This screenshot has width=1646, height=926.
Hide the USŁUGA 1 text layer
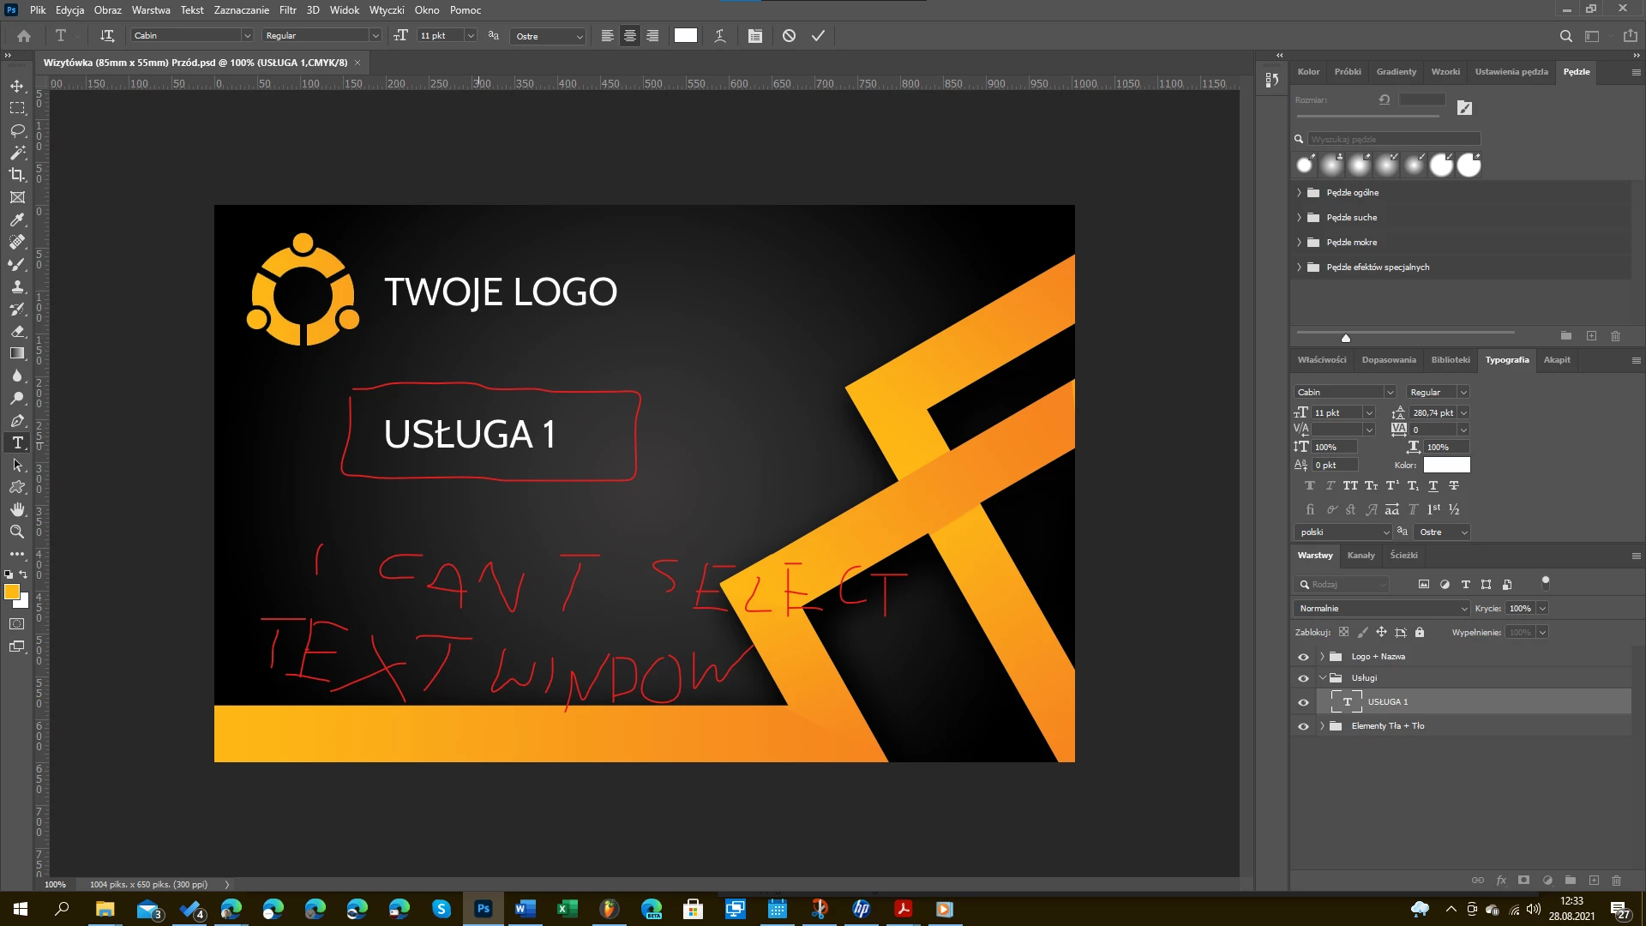1303,702
